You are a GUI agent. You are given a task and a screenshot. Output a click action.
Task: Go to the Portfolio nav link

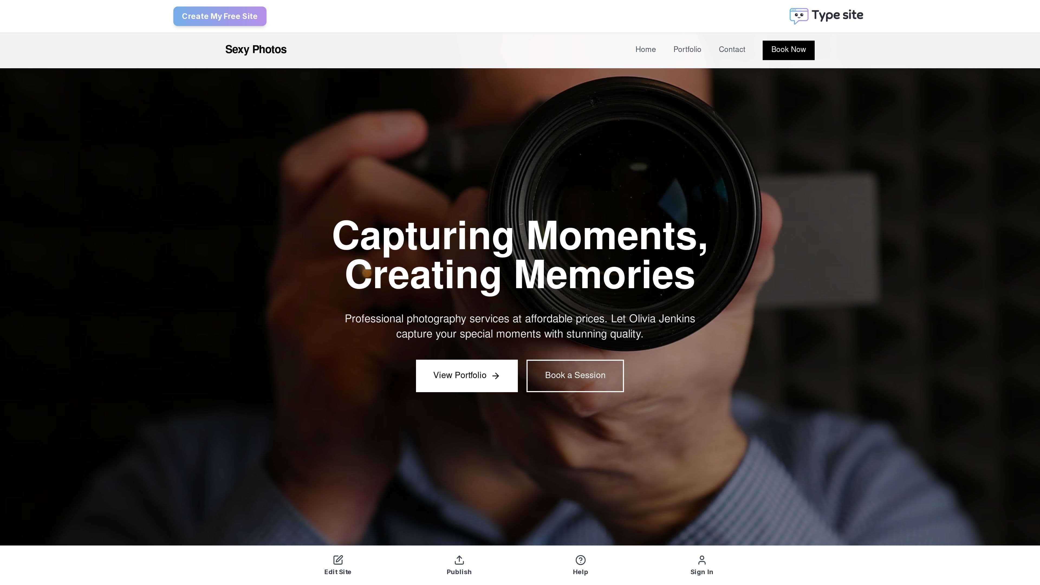tap(687, 50)
